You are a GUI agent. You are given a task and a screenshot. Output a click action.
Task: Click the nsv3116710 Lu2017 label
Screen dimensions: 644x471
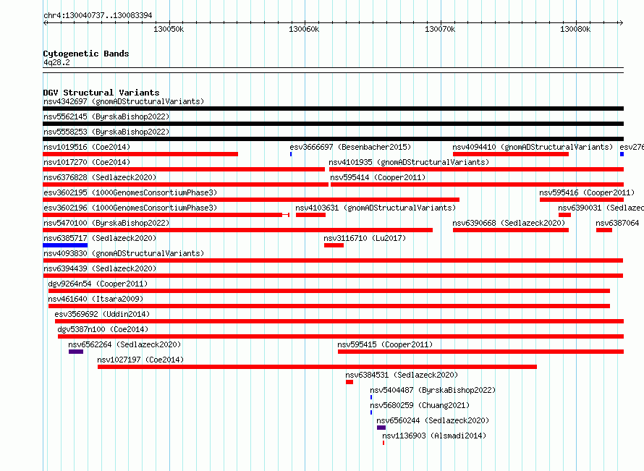(365, 238)
